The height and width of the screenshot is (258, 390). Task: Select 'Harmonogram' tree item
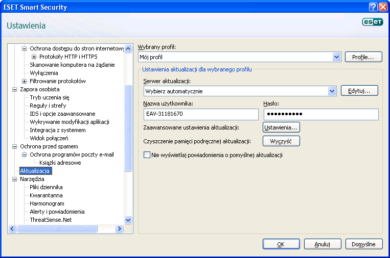tap(47, 203)
